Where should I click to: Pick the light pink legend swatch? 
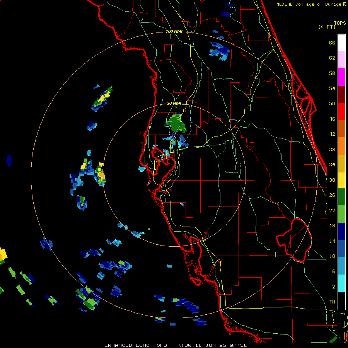pos(341,59)
